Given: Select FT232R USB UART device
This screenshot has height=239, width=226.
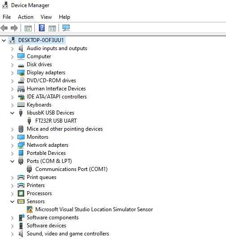Looking at the screenshot, I should [56, 121].
